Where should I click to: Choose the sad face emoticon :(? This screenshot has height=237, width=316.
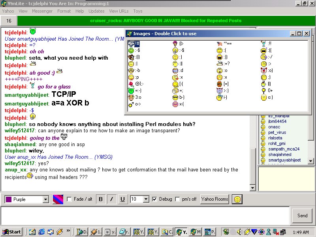pyautogui.click(x=222, y=51)
